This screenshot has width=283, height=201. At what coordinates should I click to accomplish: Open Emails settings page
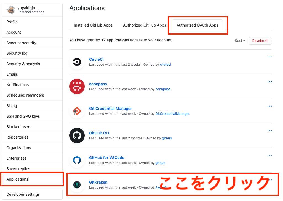click(32, 74)
